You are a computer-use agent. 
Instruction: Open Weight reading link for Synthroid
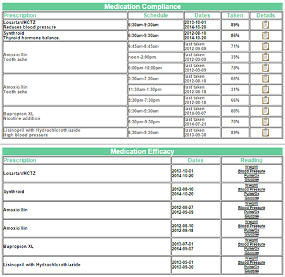pos(251,185)
